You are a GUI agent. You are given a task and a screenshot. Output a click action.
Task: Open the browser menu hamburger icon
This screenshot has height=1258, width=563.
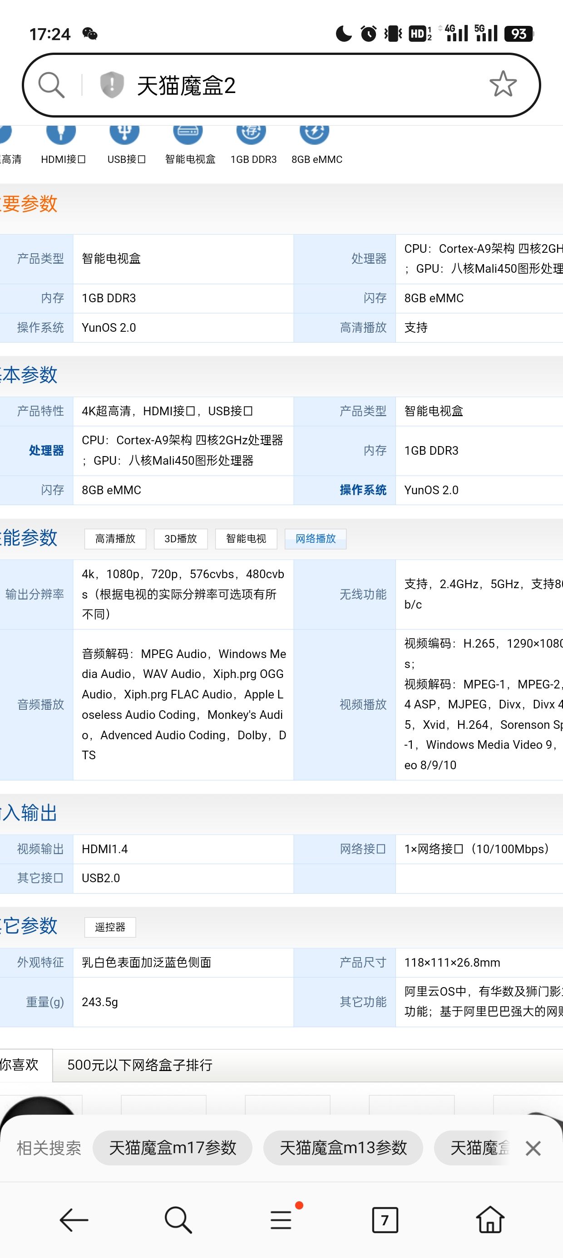281,1219
